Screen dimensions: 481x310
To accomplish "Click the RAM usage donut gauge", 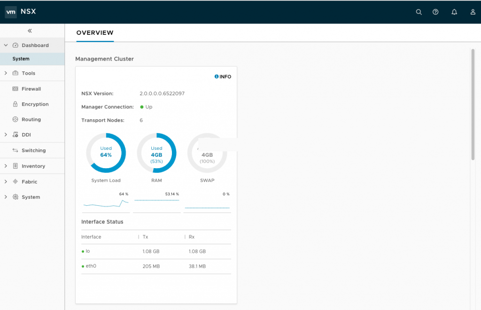I will pyautogui.click(x=156, y=153).
